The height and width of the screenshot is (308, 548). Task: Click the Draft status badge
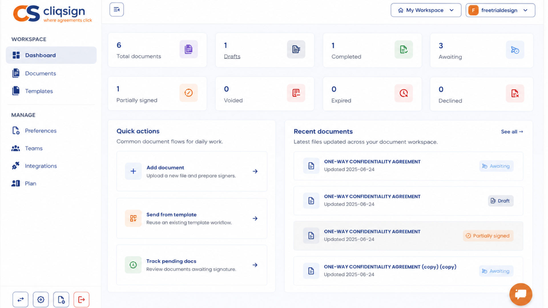coord(500,201)
